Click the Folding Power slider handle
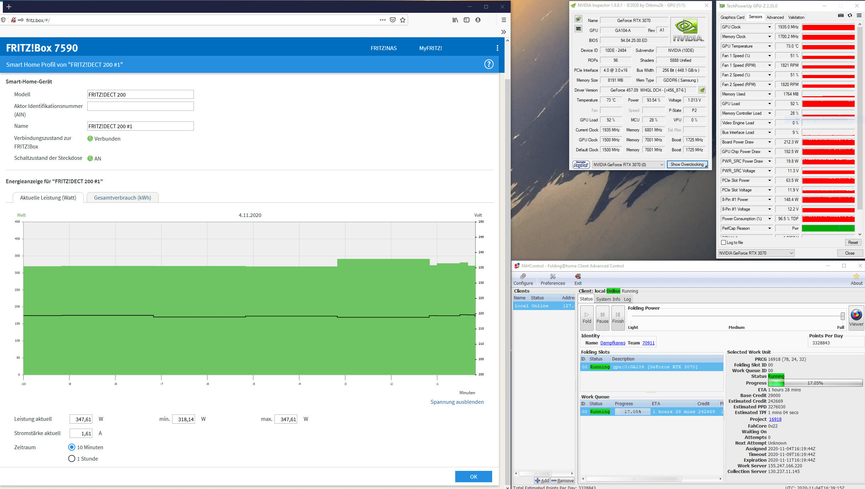This screenshot has width=865, height=489. (x=842, y=316)
